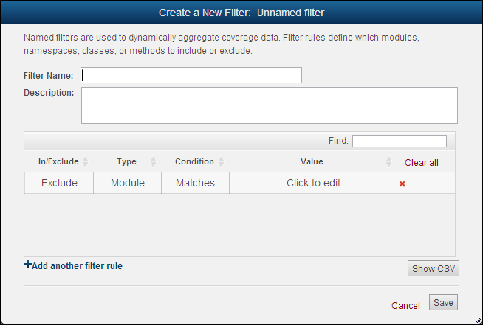Change the Matches condition cell
Screen dimensions: 483x325
[x=195, y=183]
